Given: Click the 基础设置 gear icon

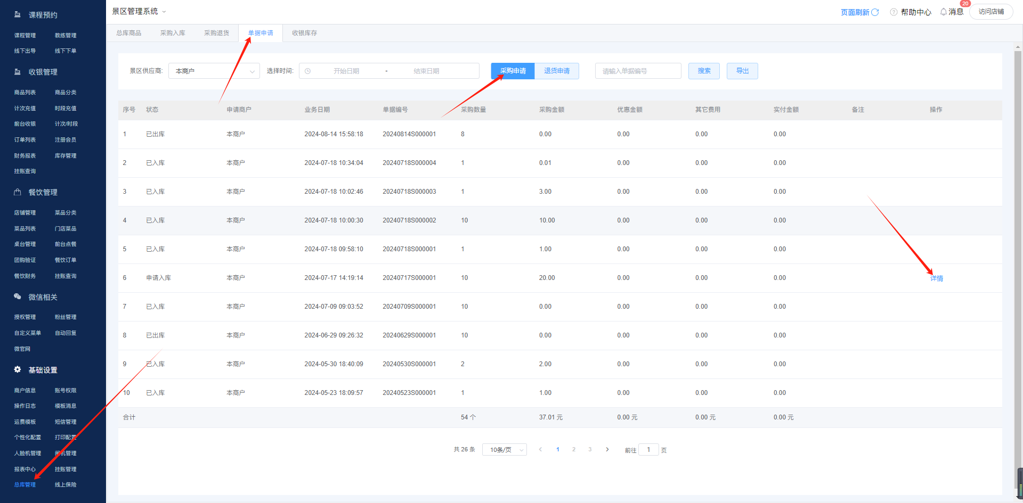Looking at the screenshot, I should tap(18, 369).
